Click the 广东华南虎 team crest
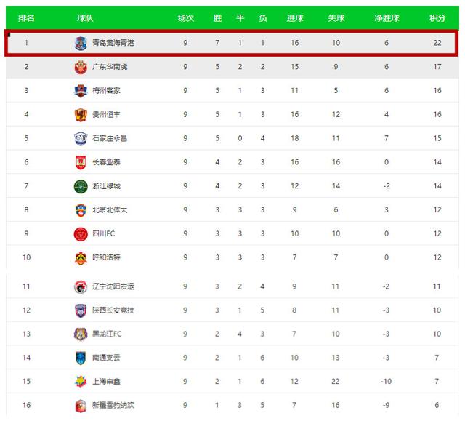 [80, 68]
